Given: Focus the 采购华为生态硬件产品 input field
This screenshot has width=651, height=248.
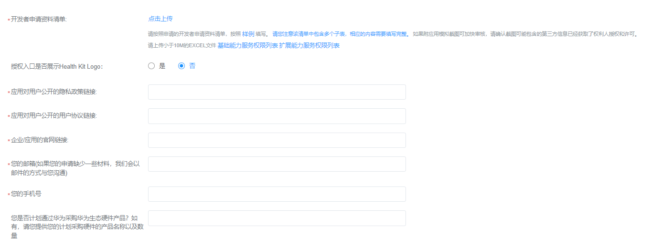Looking at the screenshot, I should pyautogui.click(x=277, y=218).
